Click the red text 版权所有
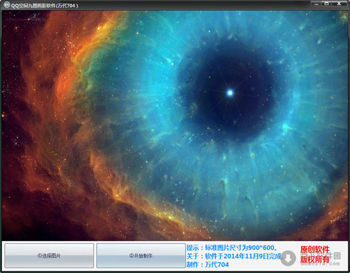Image resolution: width=350 pixels, height=273 pixels. 315,260
